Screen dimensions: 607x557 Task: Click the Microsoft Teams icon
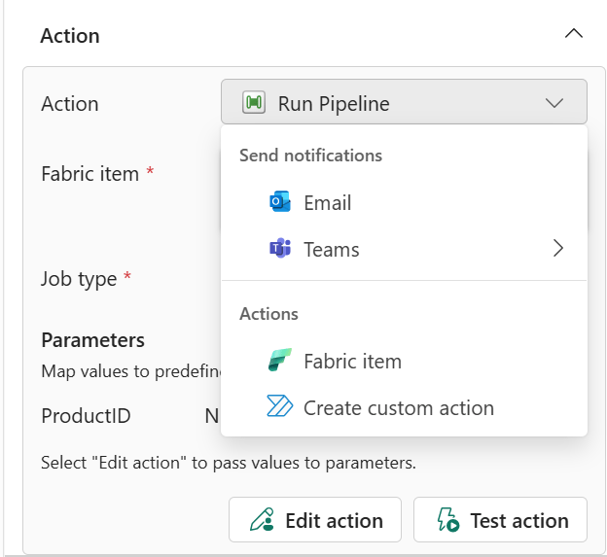coord(279,249)
